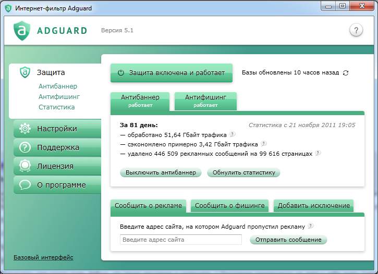
Task: Click Базы обновлены 10 часов назад text
Action: [290, 73]
